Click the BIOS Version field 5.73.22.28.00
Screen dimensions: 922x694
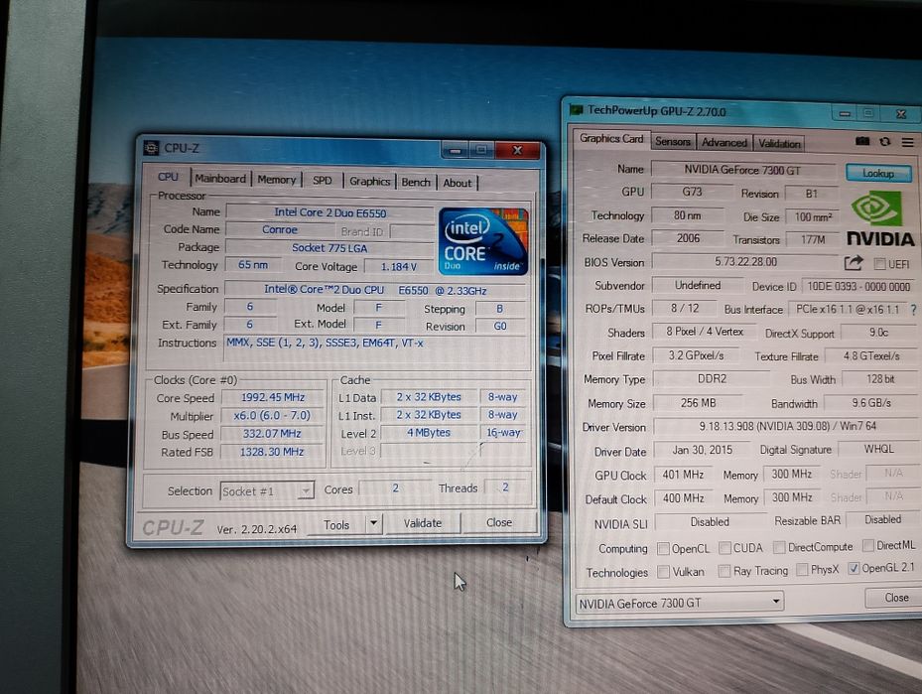[x=745, y=262]
